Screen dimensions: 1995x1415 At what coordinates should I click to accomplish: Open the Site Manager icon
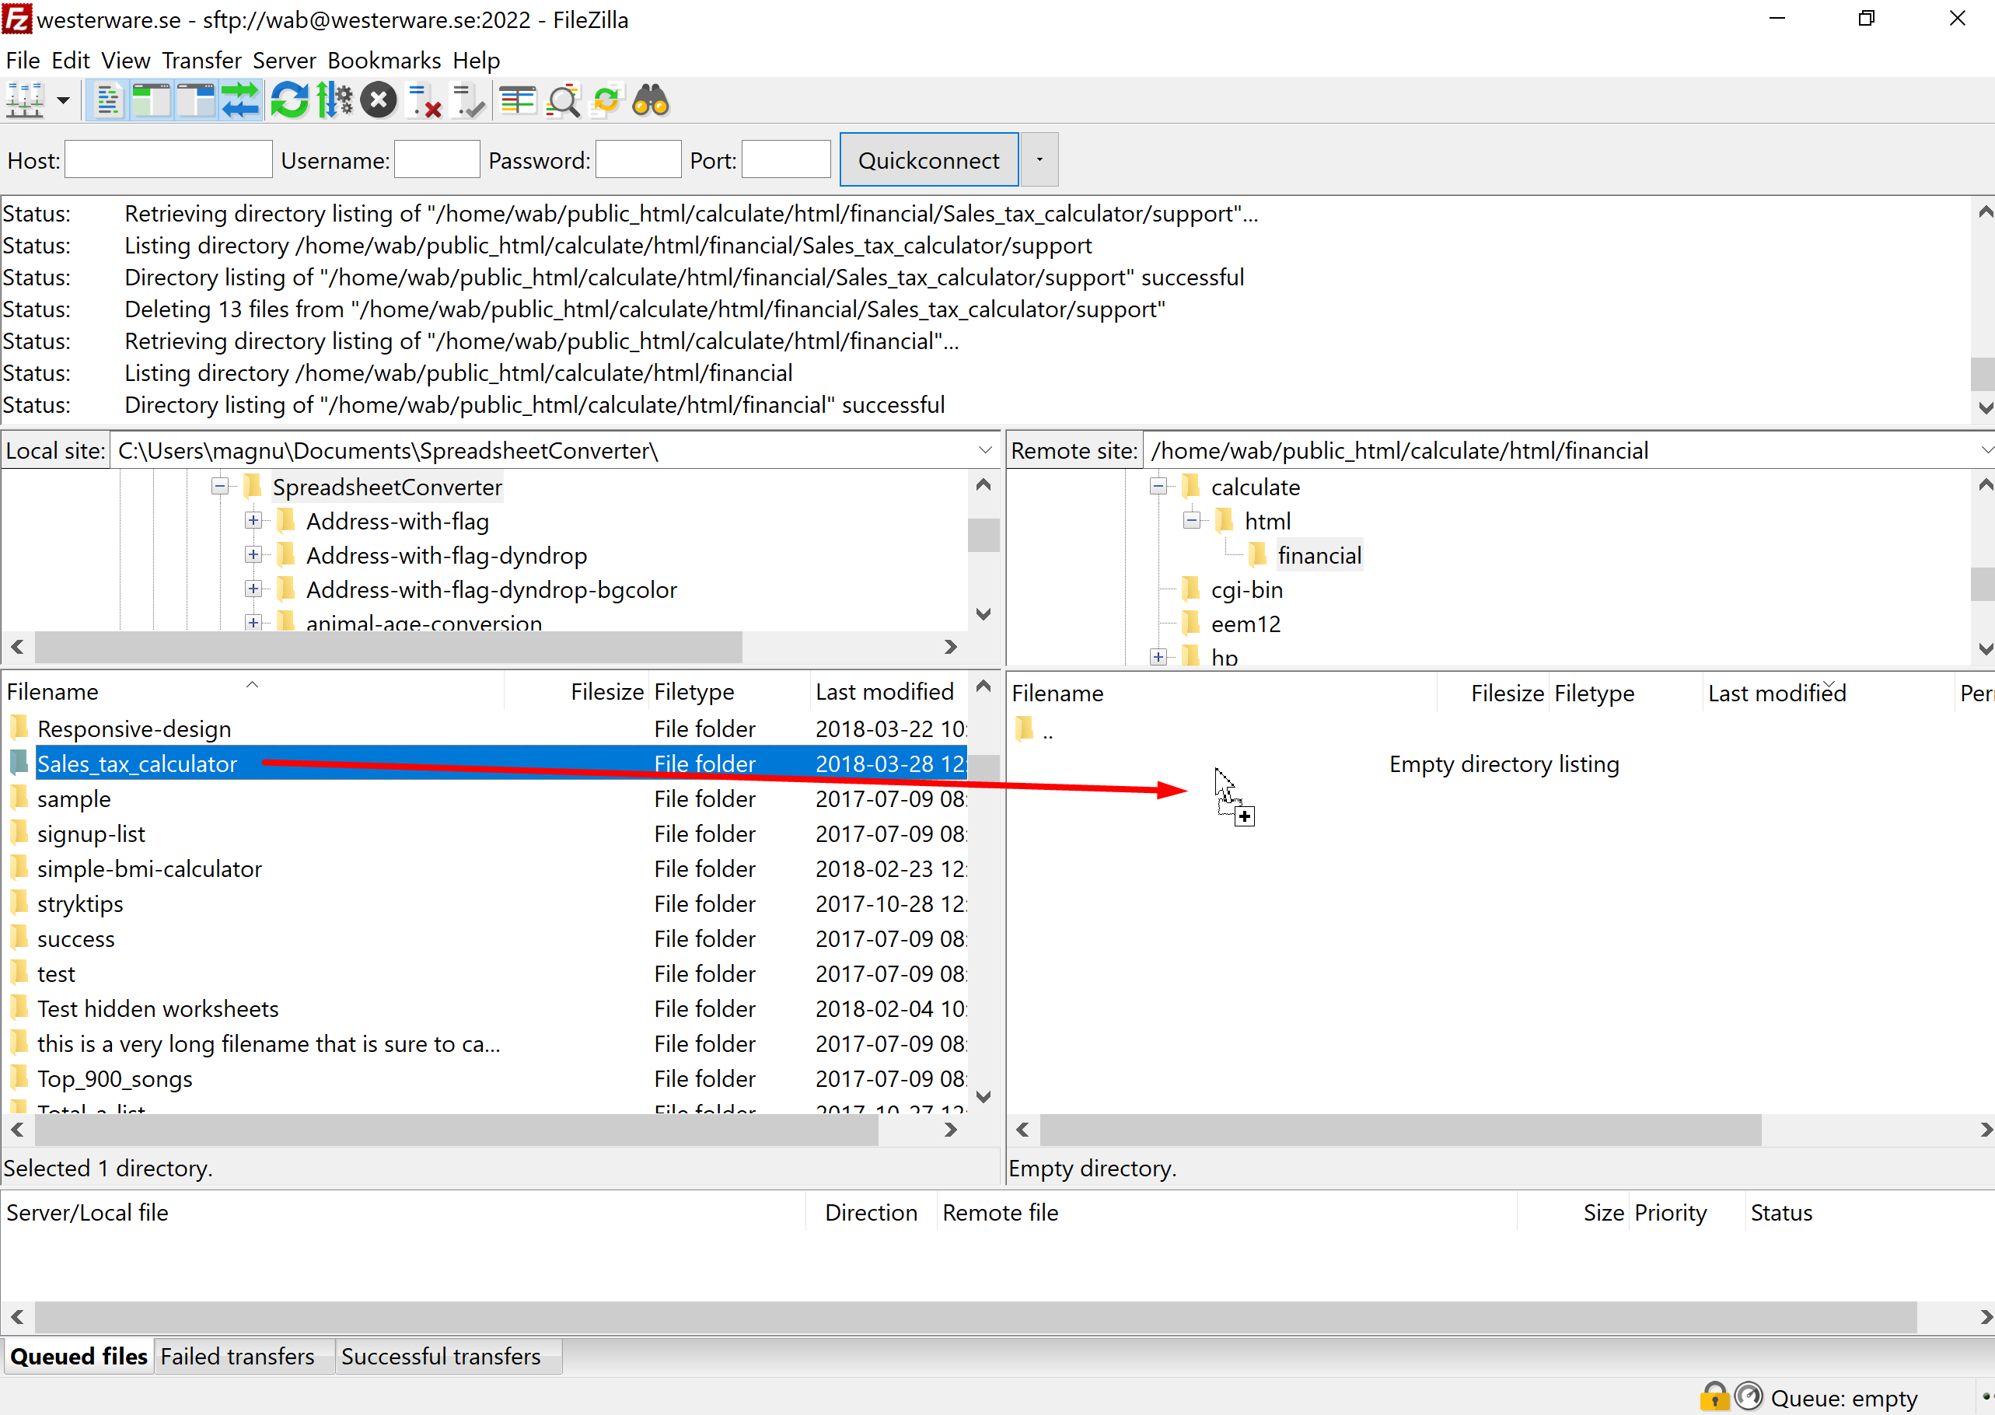point(24,101)
